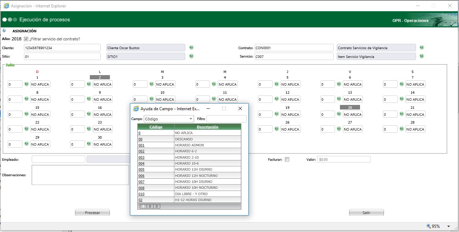Viewport: 459px width, 232px height.
Task: Click the help icon beside Contrato description
Action: click(422, 48)
